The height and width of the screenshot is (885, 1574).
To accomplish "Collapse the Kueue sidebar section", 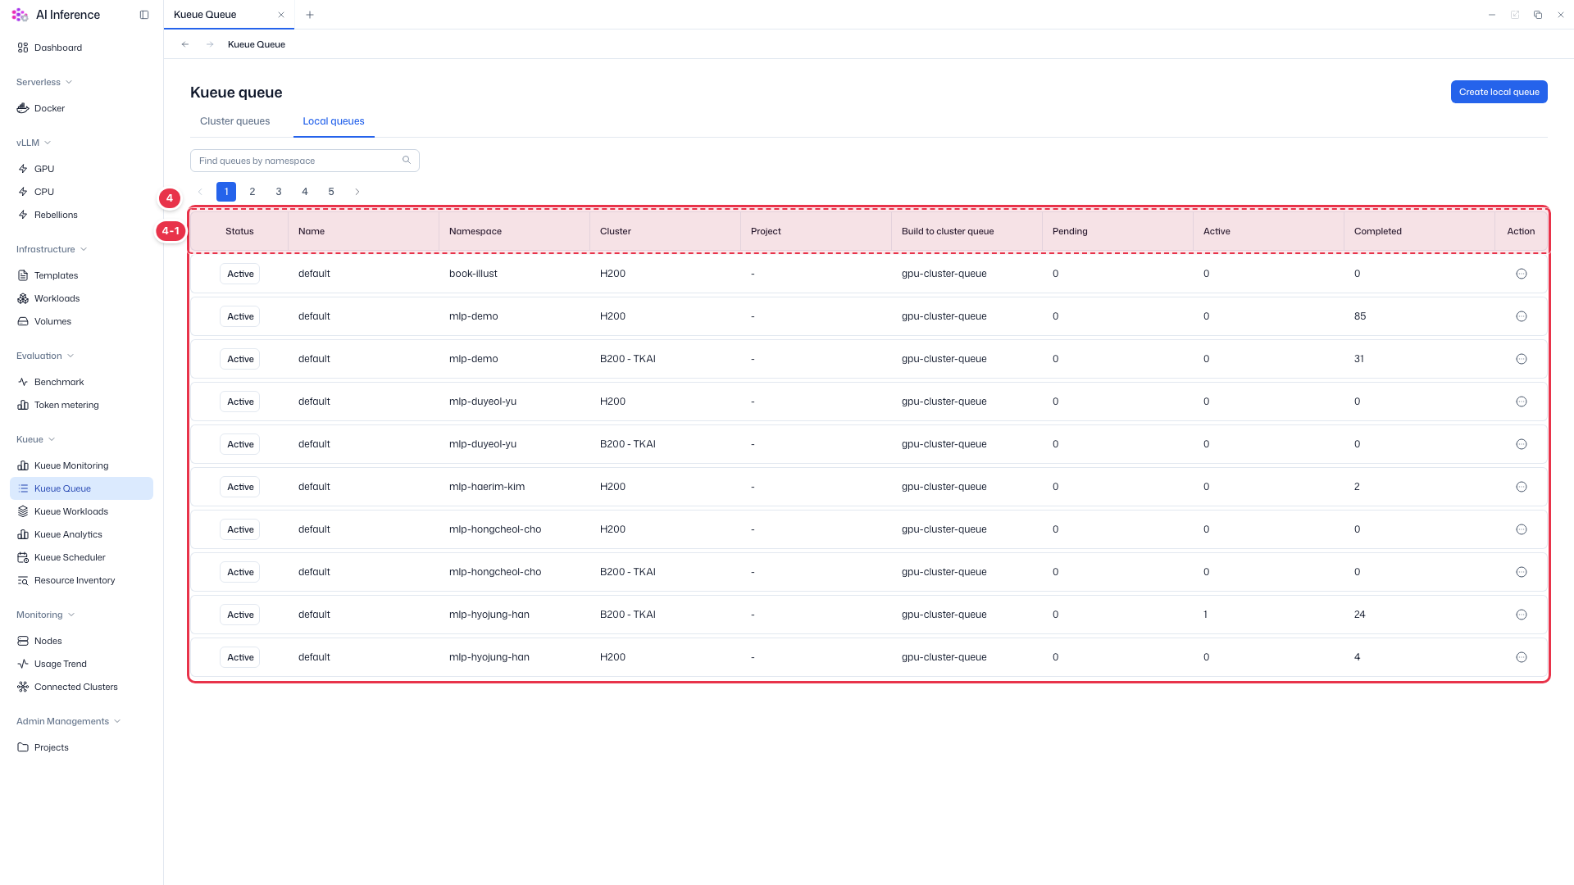I will click(x=36, y=439).
